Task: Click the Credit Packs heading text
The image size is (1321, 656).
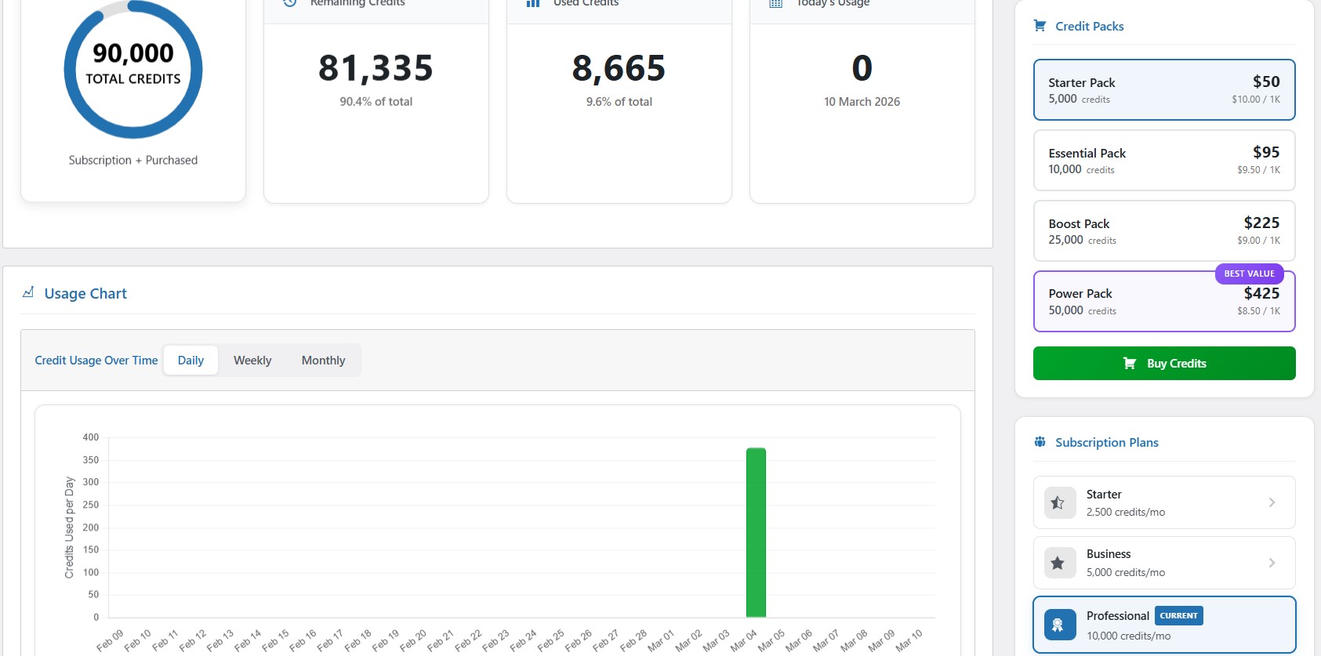Action: coord(1090,26)
